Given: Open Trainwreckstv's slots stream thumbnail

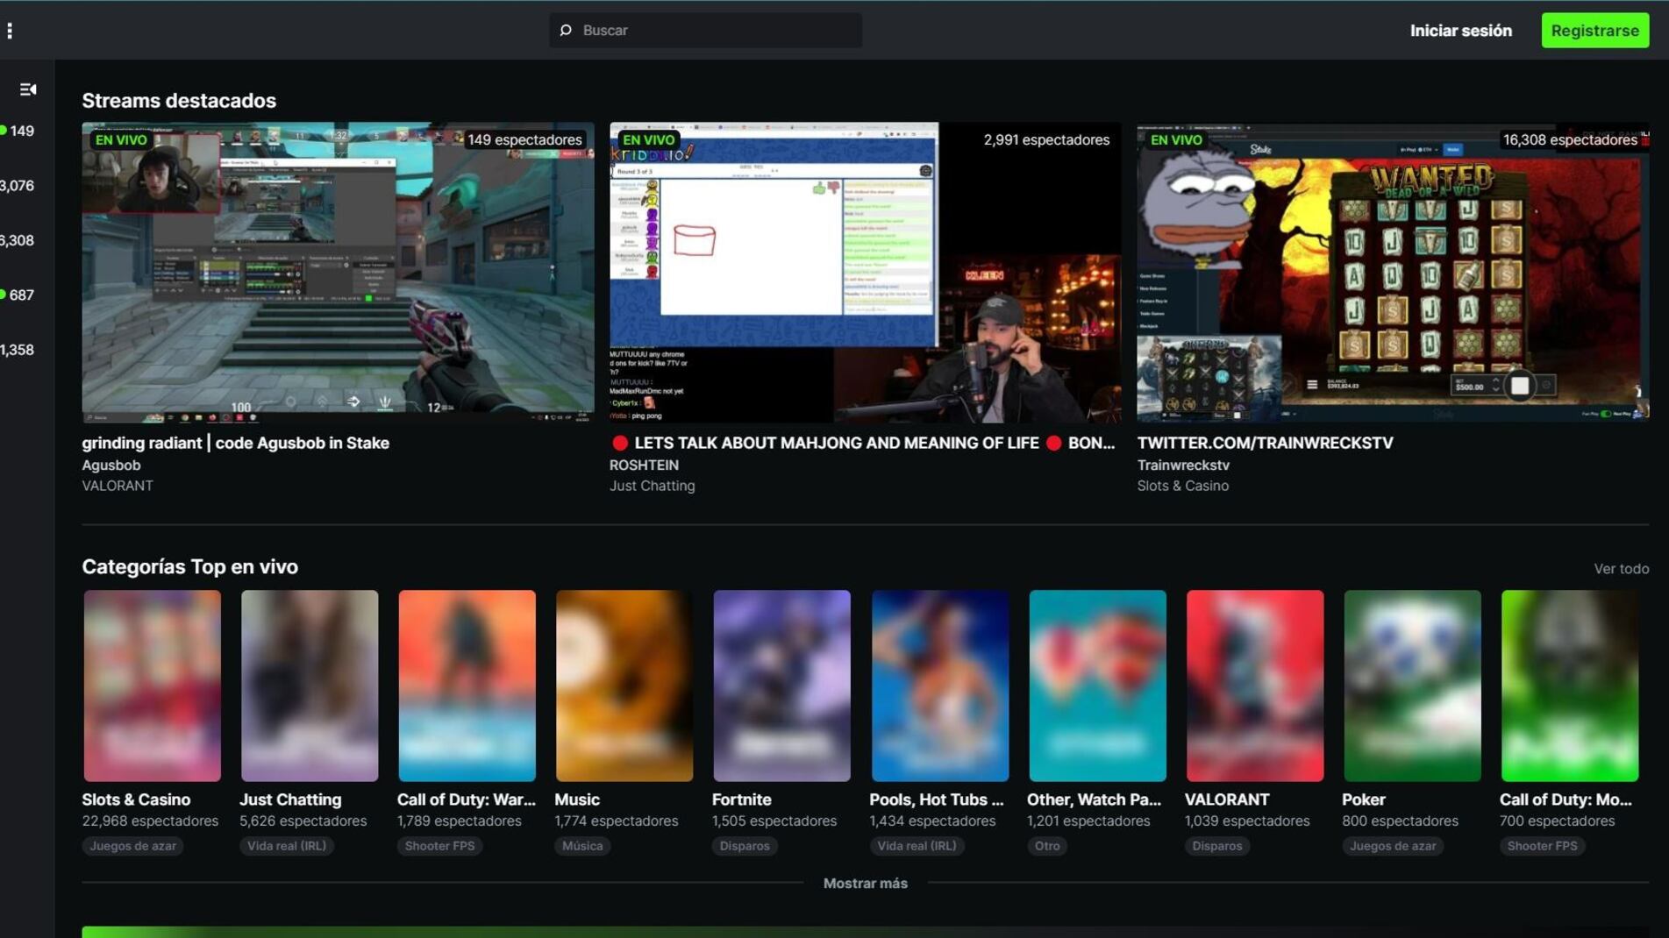Looking at the screenshot, I should click(x=1392, y=272).
